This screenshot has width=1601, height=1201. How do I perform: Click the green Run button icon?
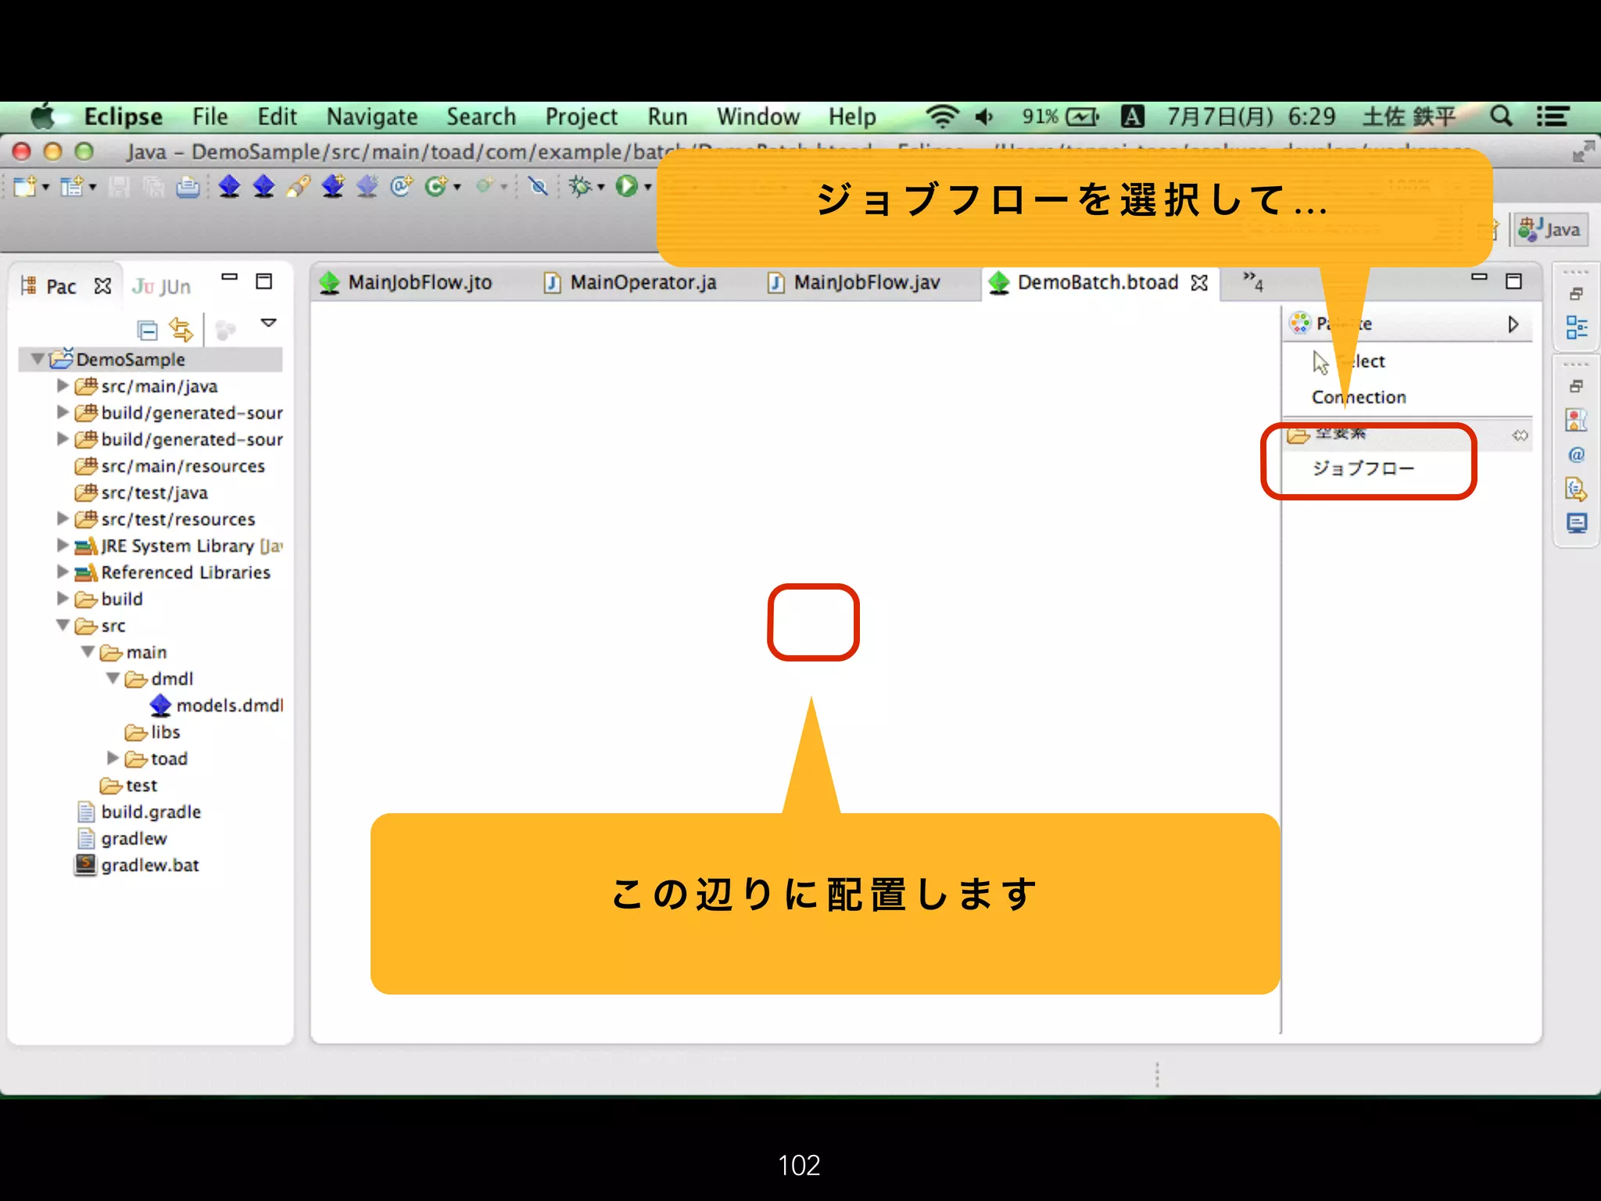(626, 186)
